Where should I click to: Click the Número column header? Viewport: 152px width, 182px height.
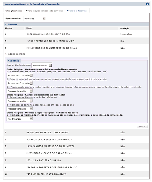tap(8, 28)
